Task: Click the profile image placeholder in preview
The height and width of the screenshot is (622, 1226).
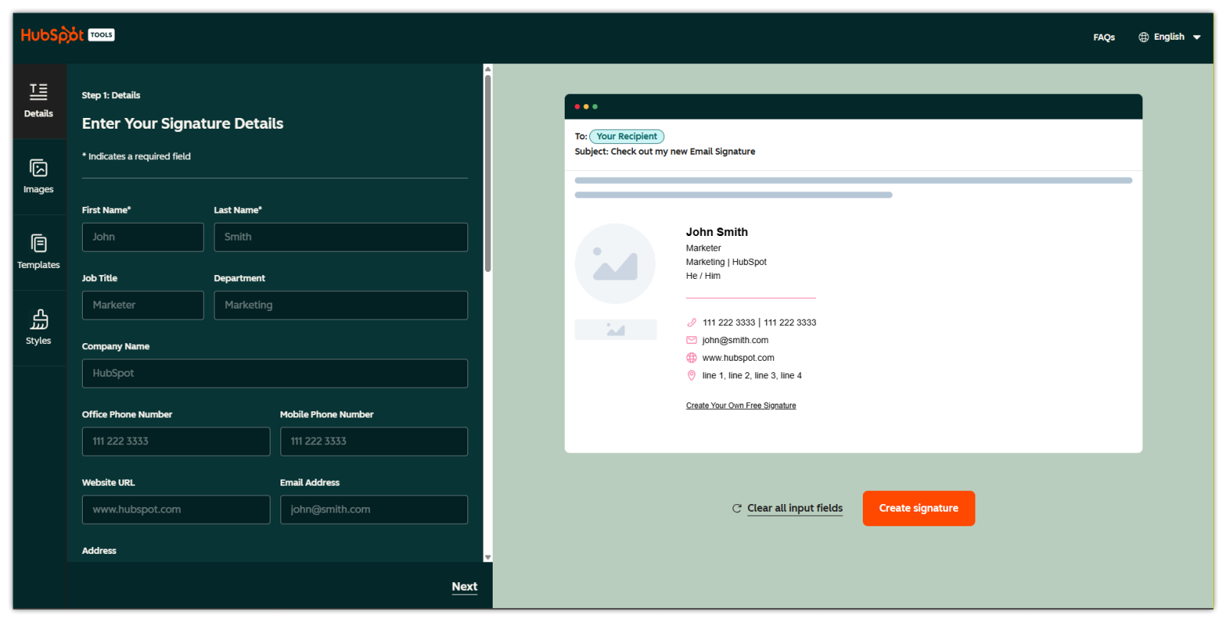Action: [x=615, y=264]
